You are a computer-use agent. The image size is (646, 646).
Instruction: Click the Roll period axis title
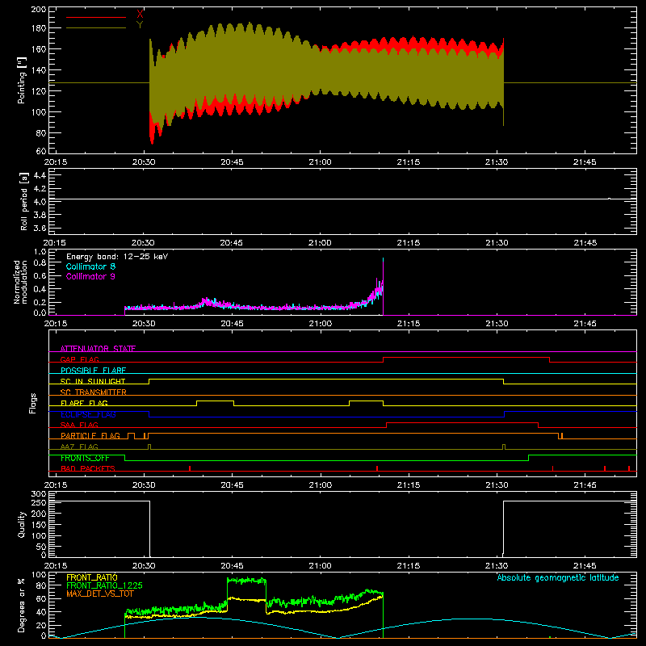(x=24, y=201)
